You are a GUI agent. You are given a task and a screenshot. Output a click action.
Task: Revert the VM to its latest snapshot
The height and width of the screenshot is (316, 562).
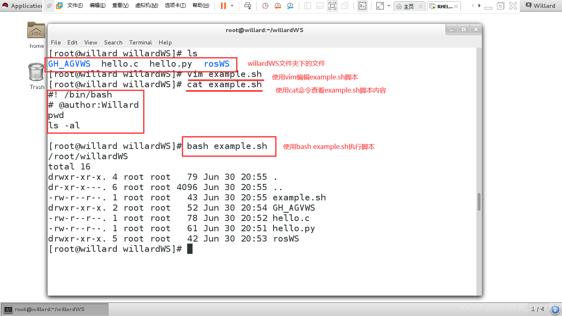point(278,6)
